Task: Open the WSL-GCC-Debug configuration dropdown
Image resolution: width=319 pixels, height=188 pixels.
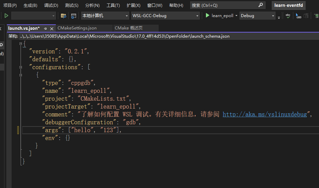Action: point(165,16)
